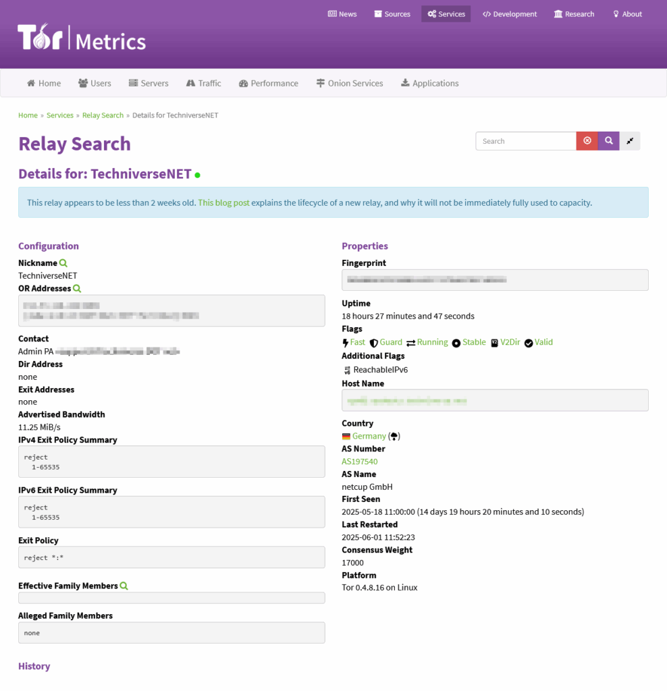Open the Servers tab
Screen dimensions: 667x691
(149, 83)
